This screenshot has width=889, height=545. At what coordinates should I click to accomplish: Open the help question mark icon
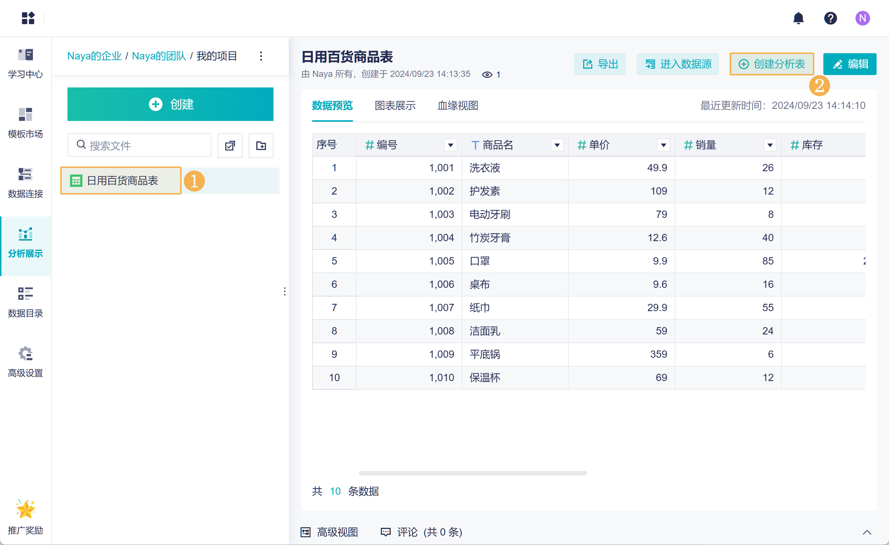click(830, 18)
